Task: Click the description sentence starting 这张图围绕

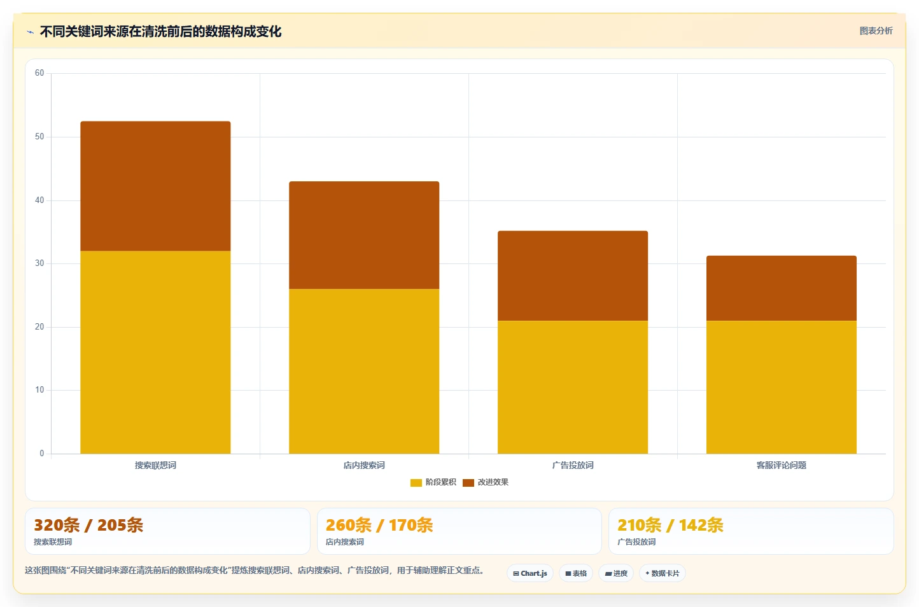Action: click(255, 570)
